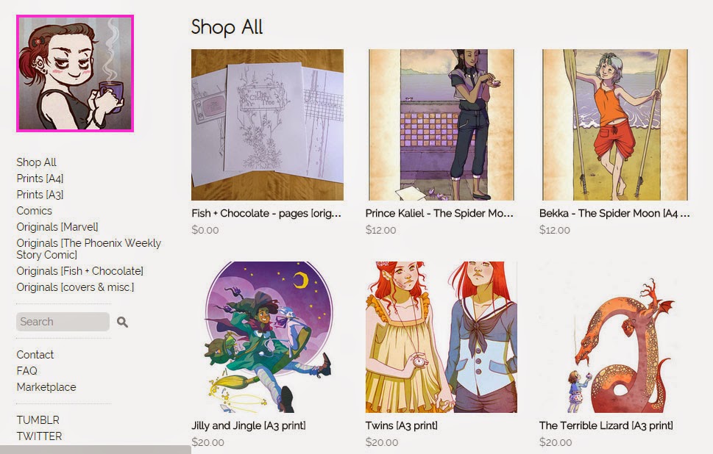Open the TWITTER link

coord(39,436)
